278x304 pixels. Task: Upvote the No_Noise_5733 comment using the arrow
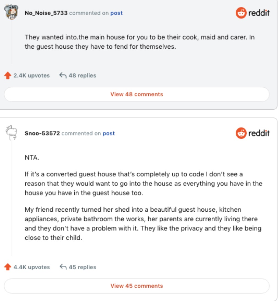pyautogui.click(x=8, y=75)
